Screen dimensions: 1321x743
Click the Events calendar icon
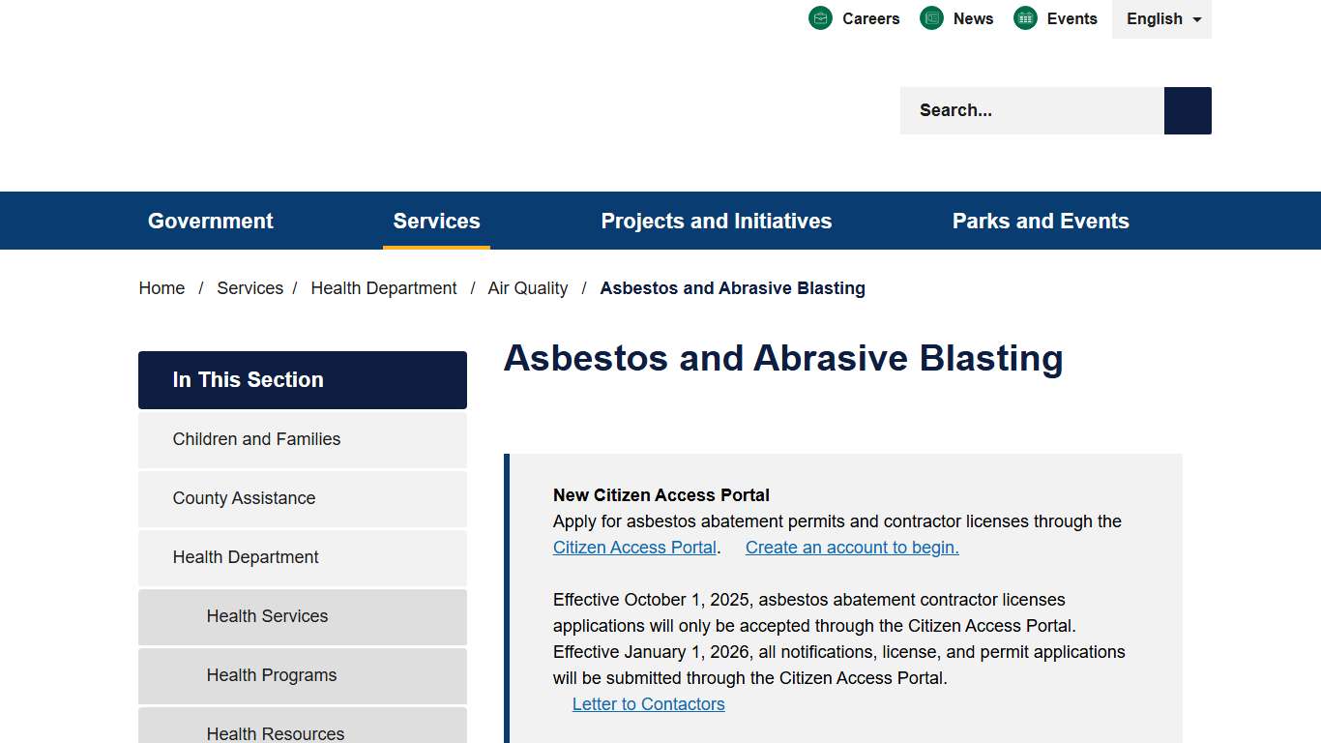[1024, 17]
